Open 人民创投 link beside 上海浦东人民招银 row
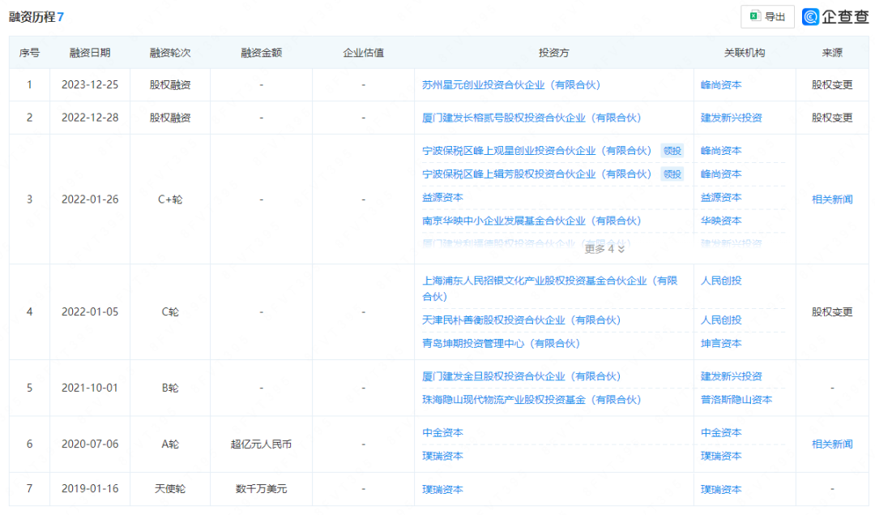875x515 pixels. pos(721,281)
